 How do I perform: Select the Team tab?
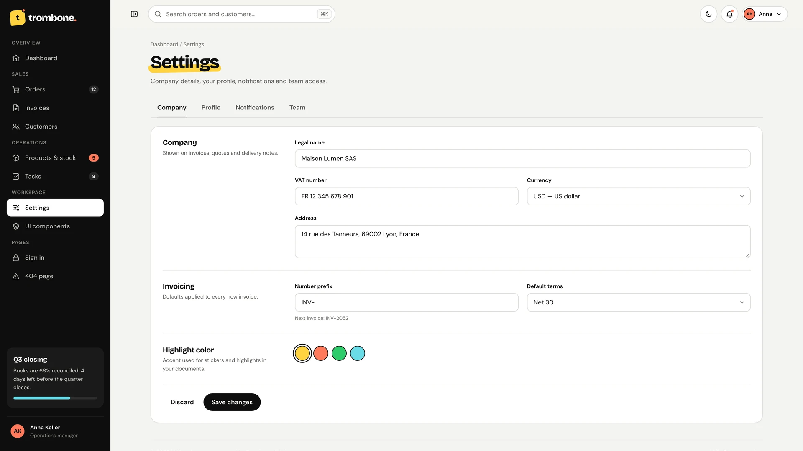pos(297,108)
